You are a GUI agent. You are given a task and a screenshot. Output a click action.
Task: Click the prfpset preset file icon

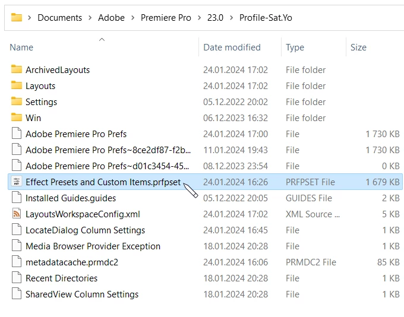point(17,182)
